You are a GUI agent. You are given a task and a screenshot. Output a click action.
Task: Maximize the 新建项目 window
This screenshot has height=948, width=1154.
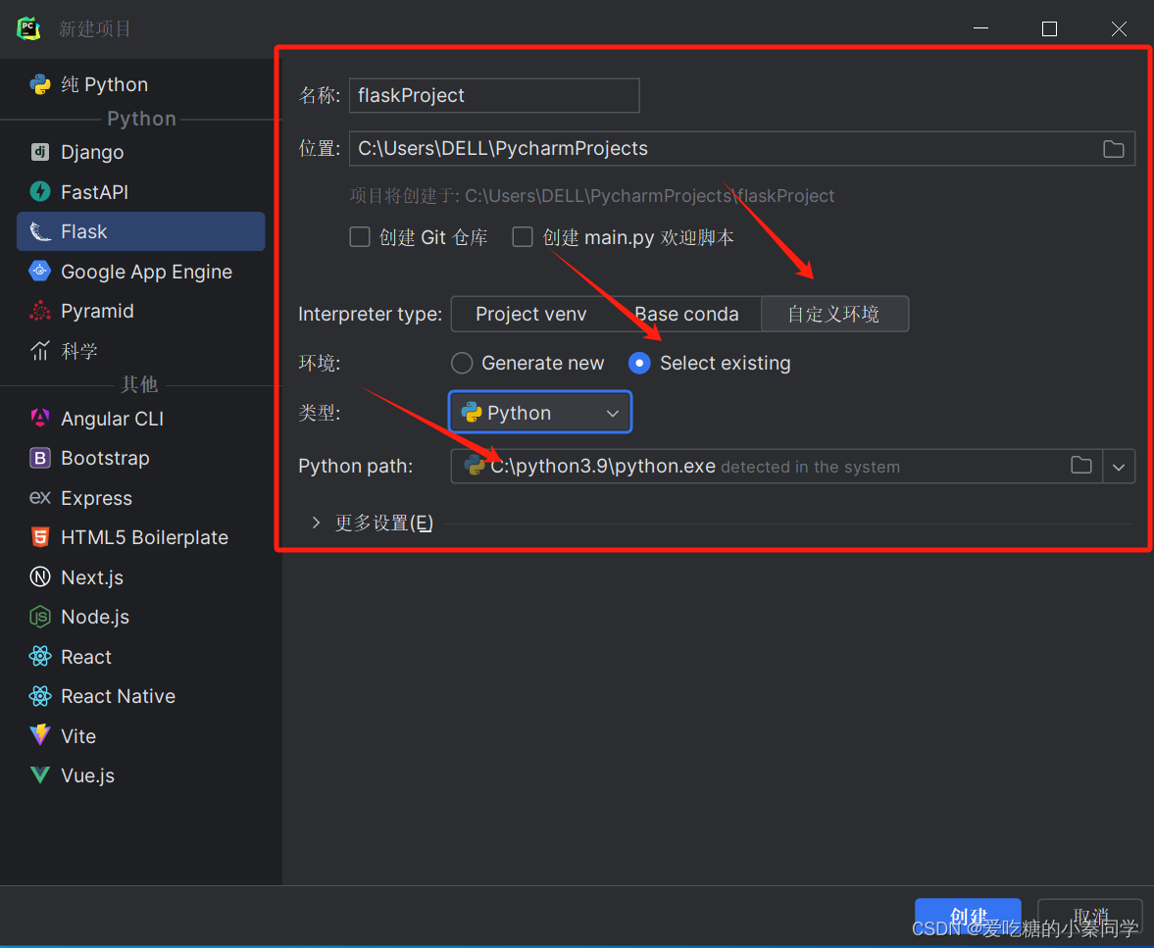pyautogui.click(x=1049, y=28)
